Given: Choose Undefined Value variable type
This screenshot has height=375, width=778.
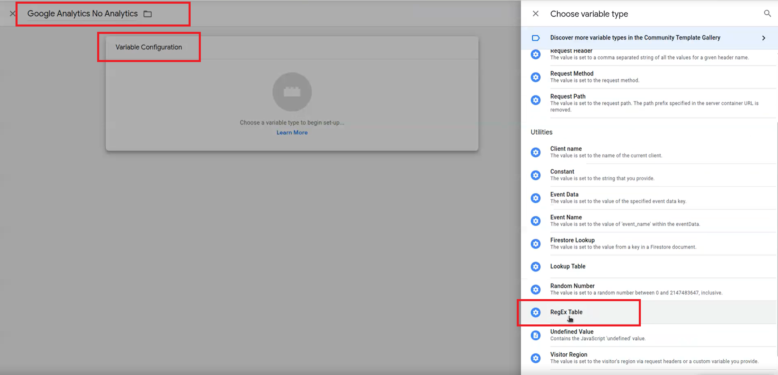Looking at the screenshot, I should [649, 335].
